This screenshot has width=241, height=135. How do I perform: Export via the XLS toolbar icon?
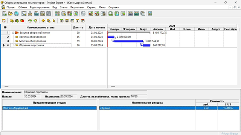pos(49,13)
